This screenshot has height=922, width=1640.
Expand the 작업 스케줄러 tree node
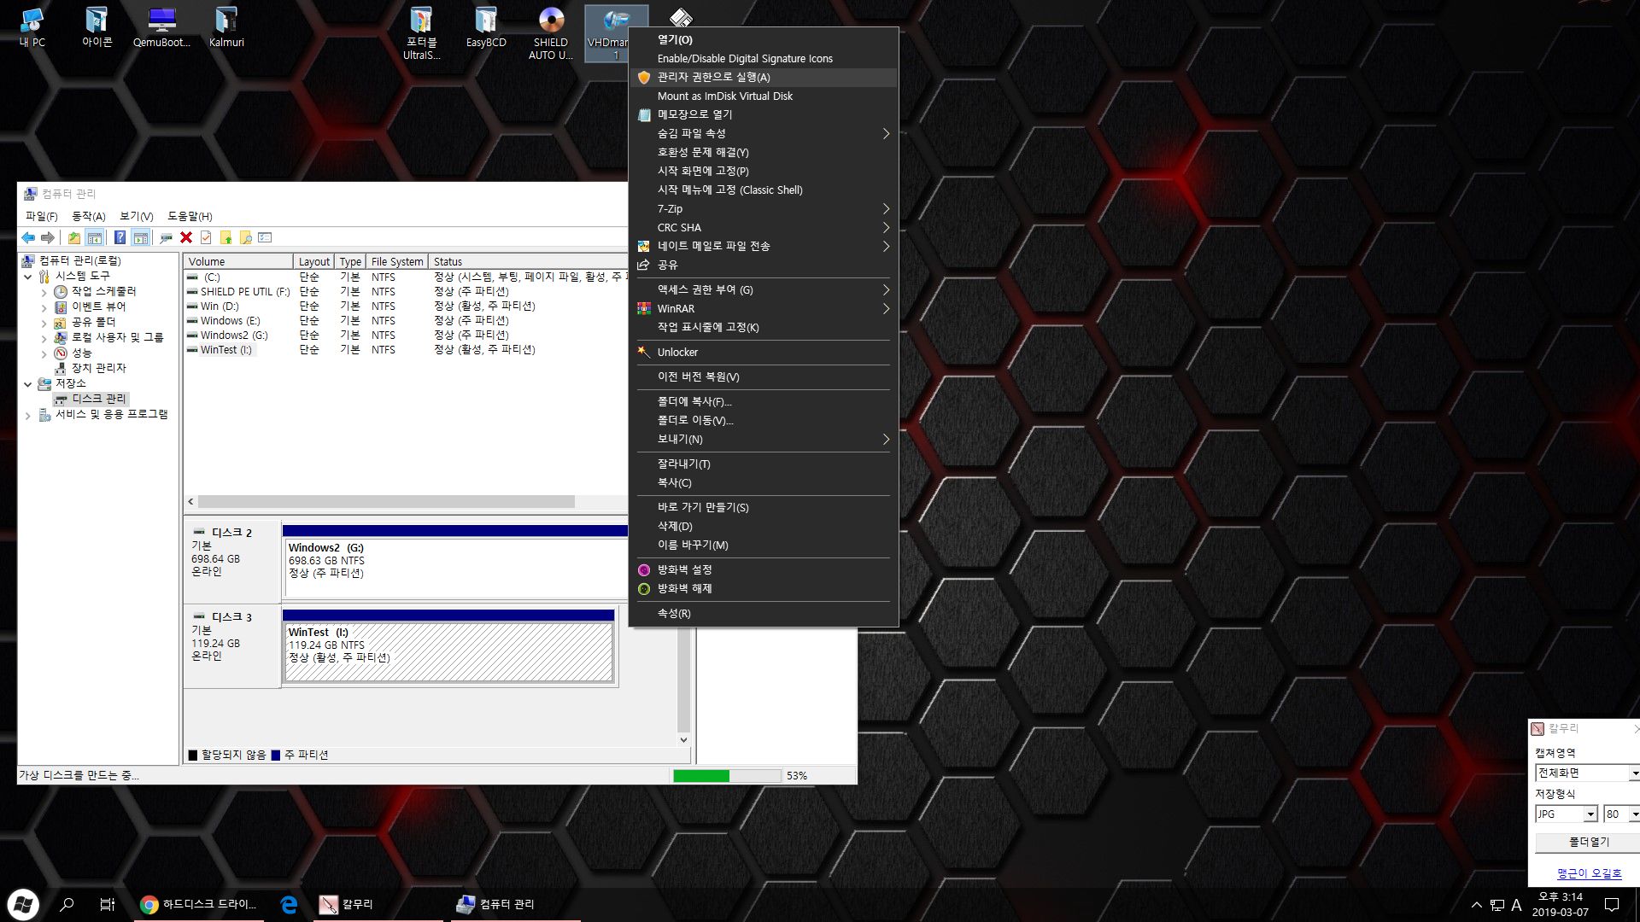[x=44, y=292]
